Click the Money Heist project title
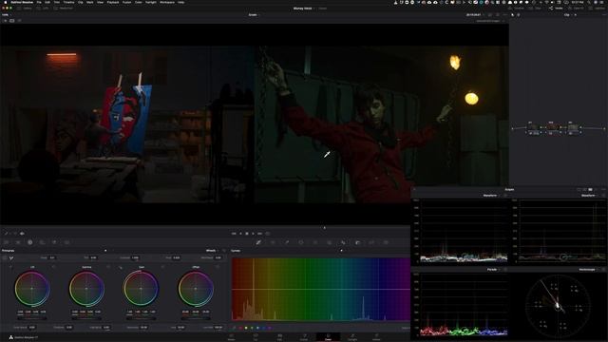This screenshot has height=342, width=608. [303, 9]
